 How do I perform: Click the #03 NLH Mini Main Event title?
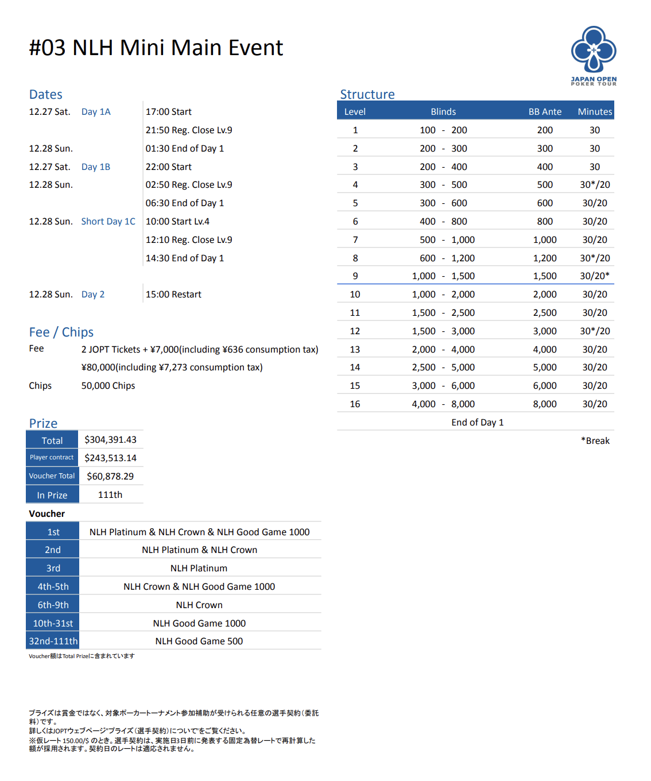tap(156, 48)
